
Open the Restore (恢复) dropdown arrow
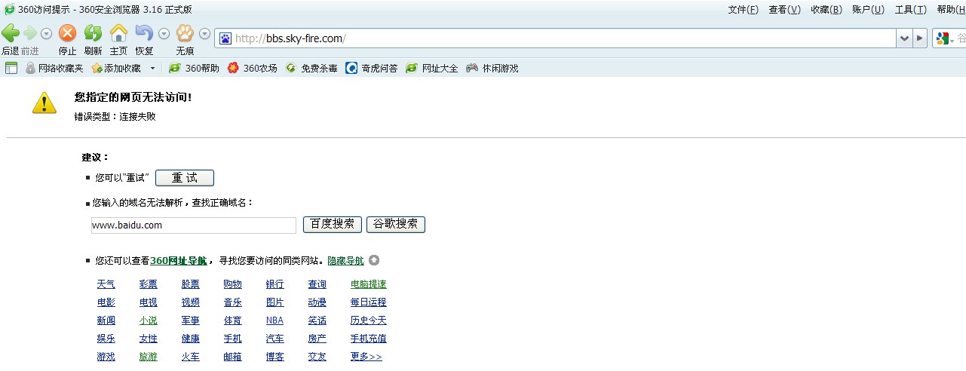pyautogui.click(x=164, y=34)
